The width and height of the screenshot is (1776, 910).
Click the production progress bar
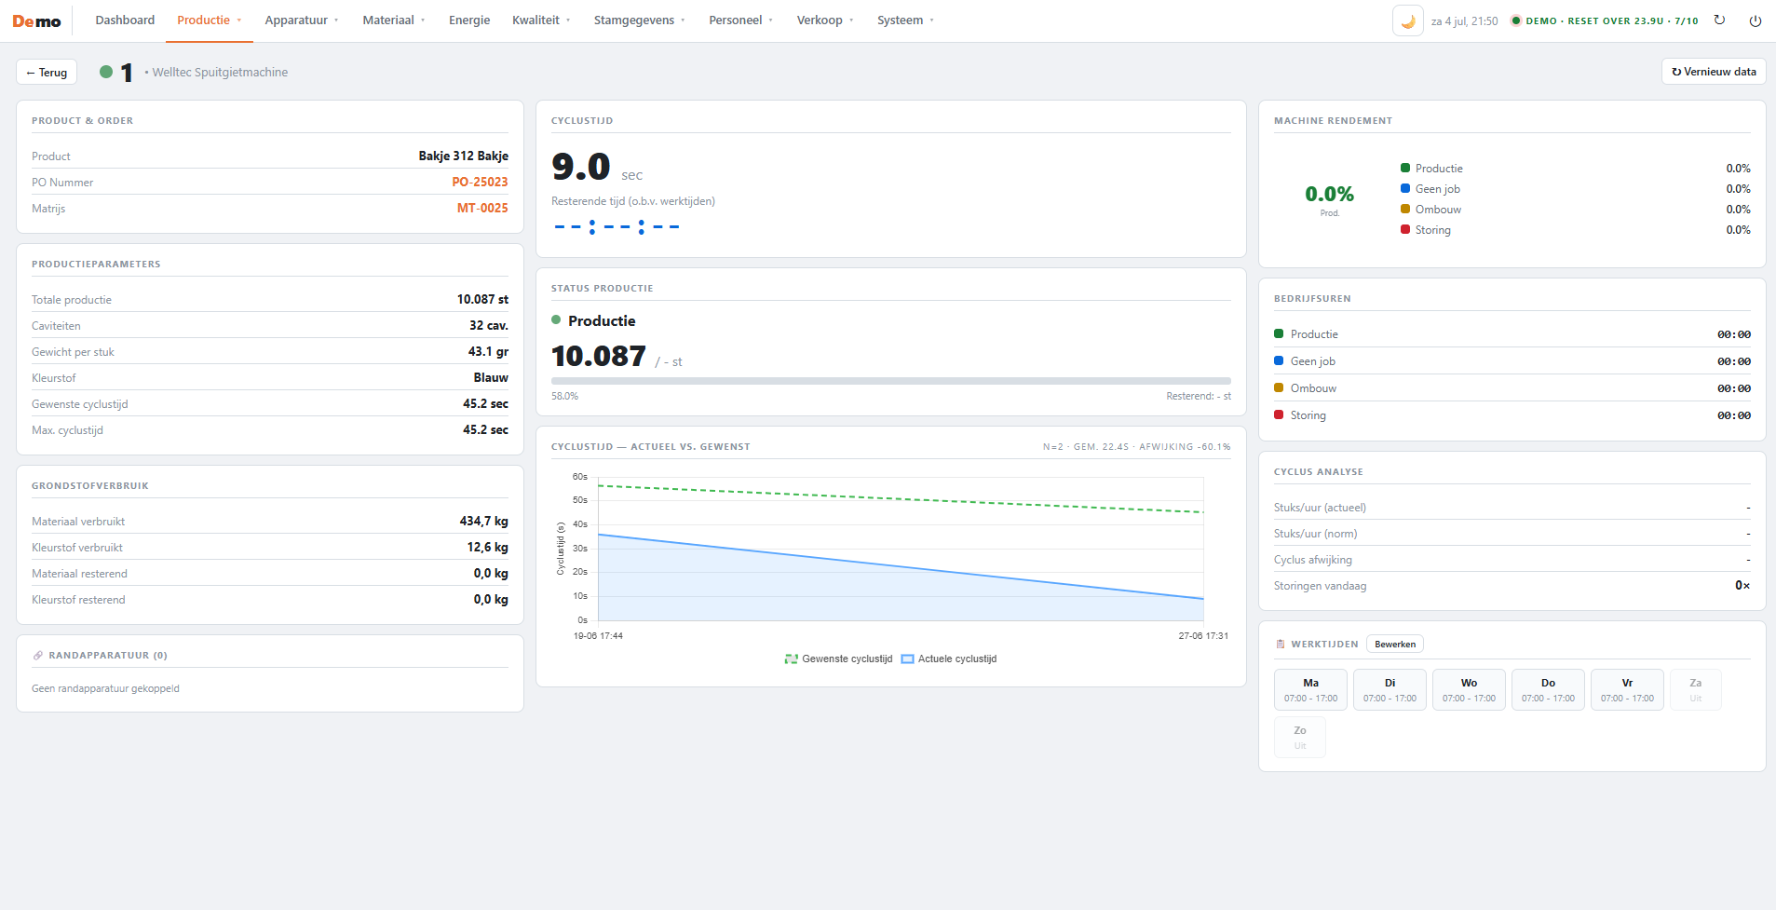[x=891, y=381]
